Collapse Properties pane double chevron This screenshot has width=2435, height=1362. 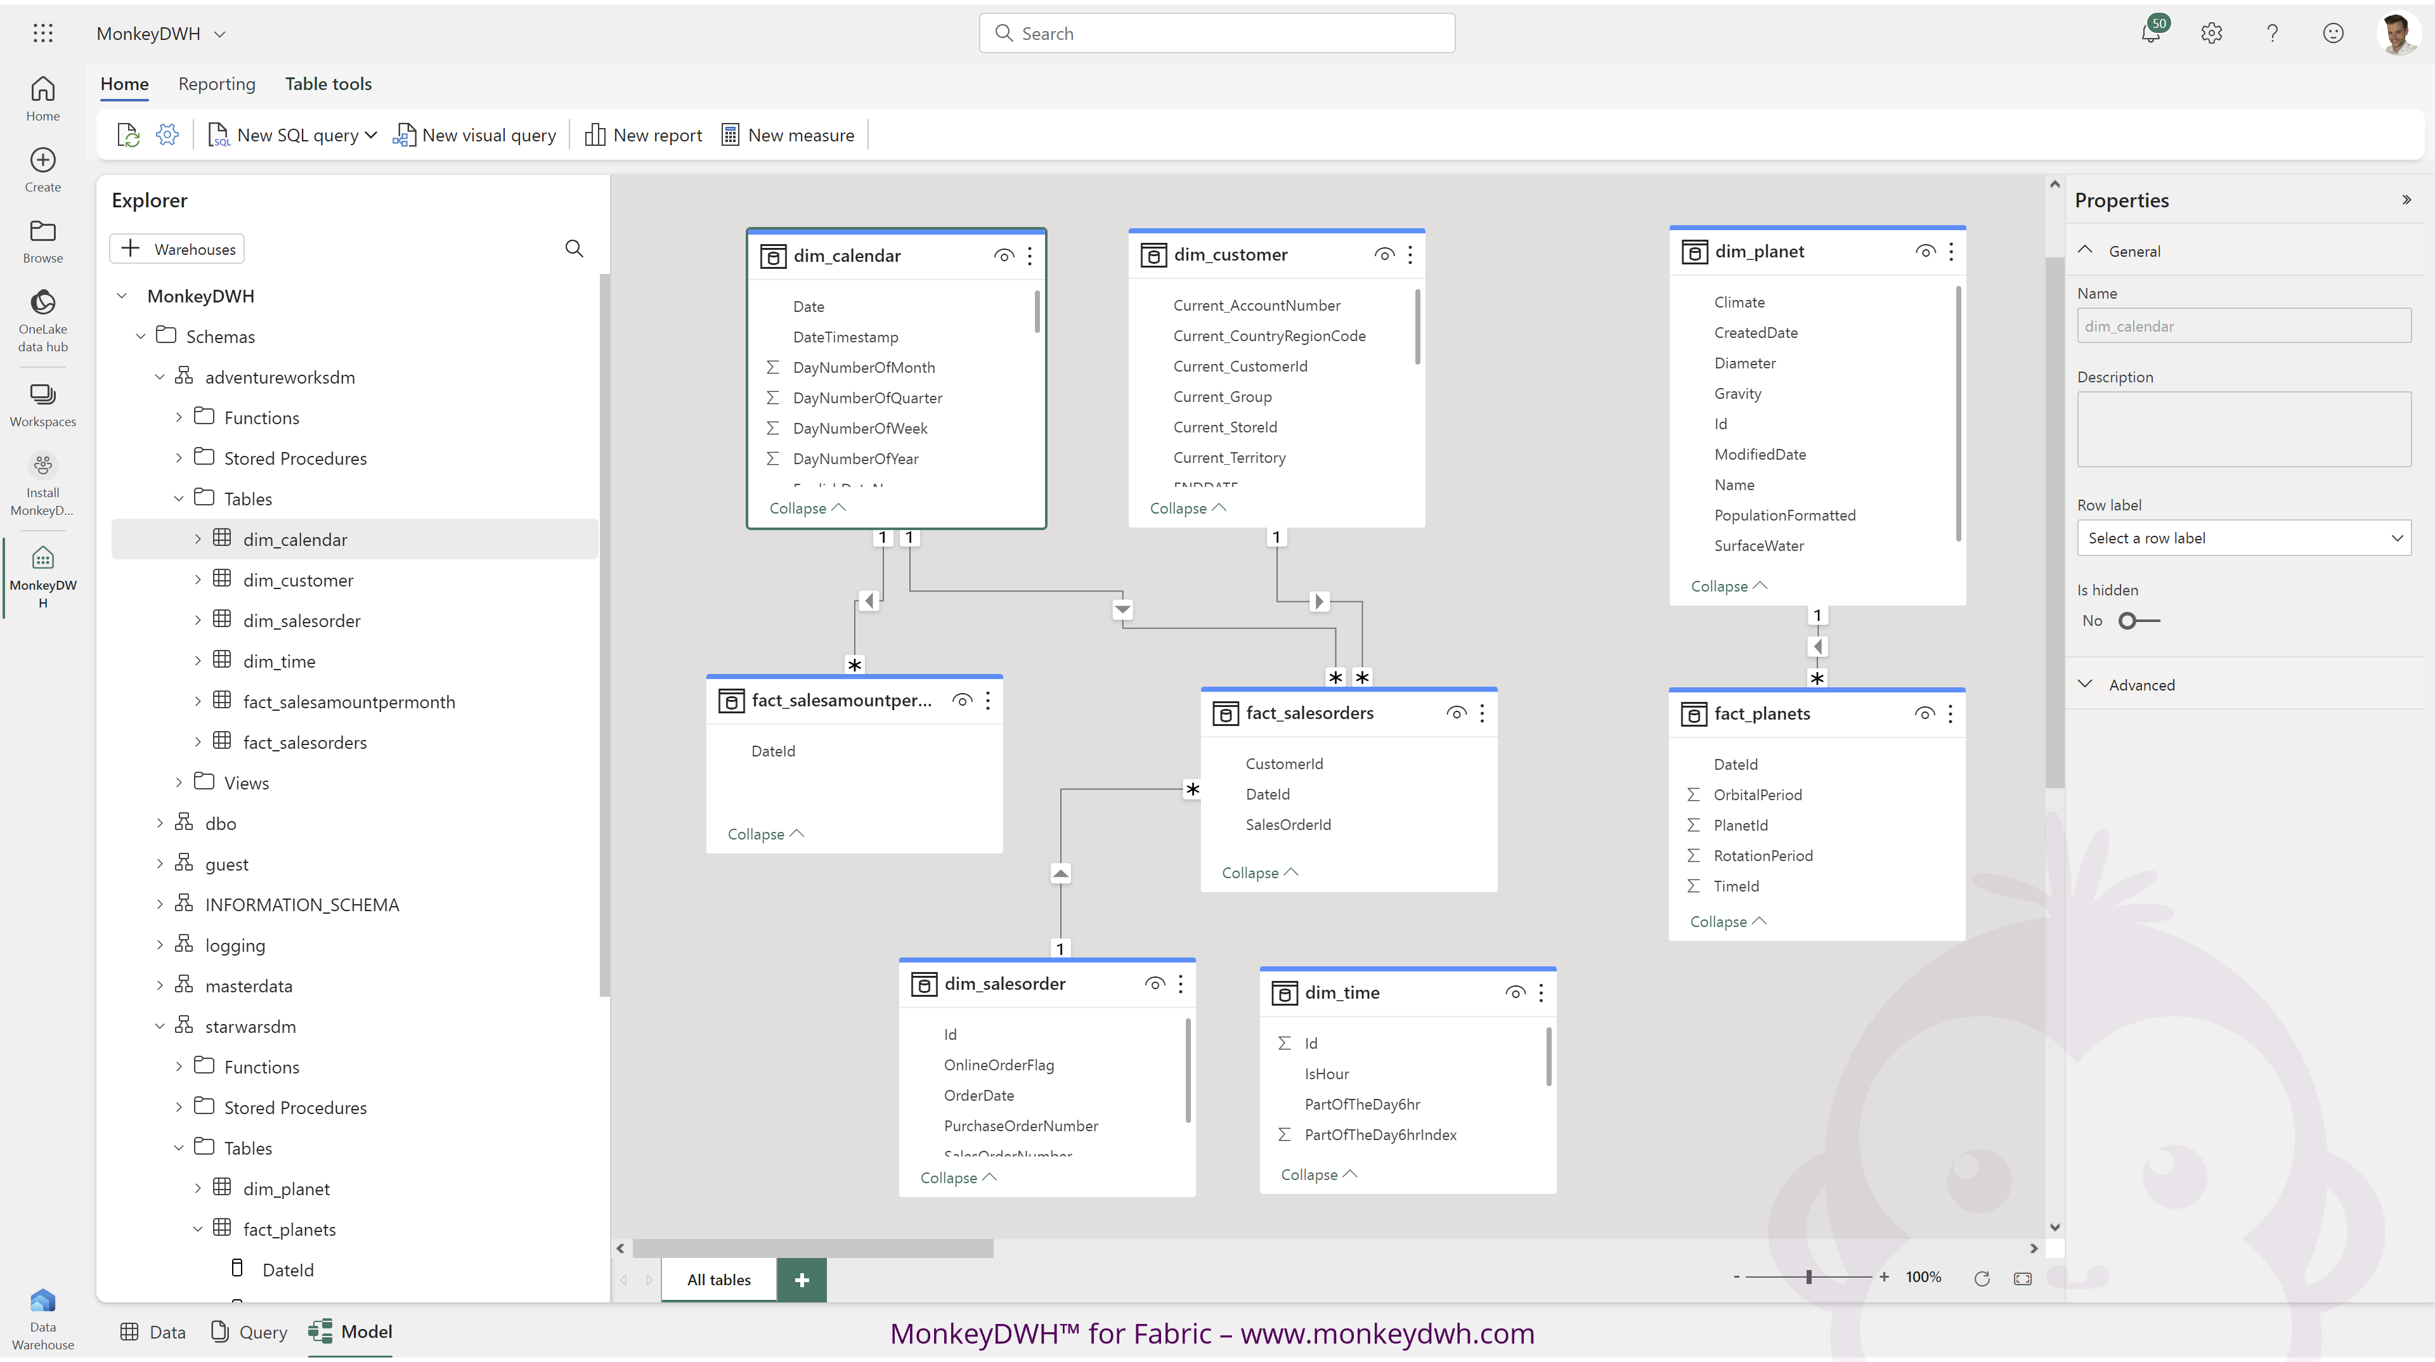point(2406,200)
